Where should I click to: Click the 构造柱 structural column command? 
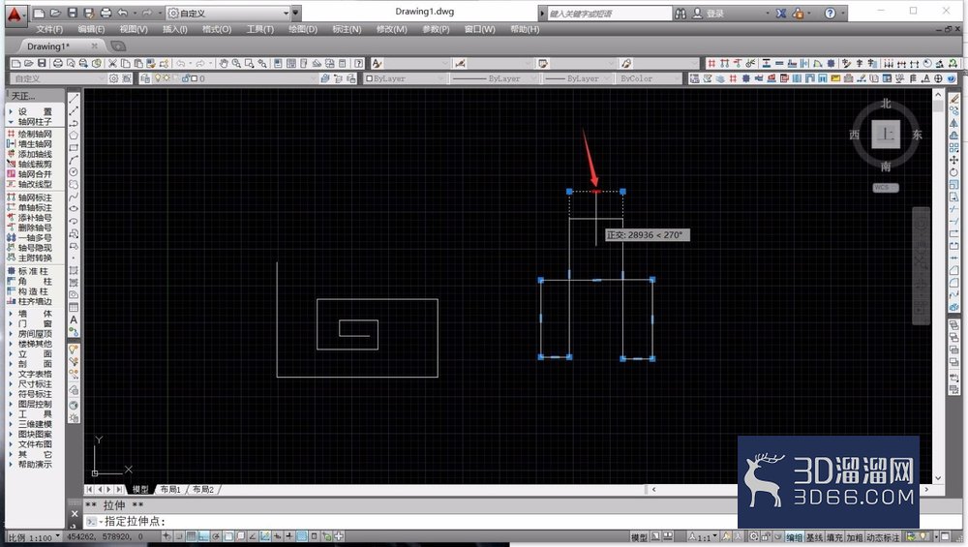(29, 290)
